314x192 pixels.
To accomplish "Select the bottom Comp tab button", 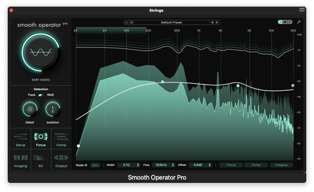I will (256, 165).
